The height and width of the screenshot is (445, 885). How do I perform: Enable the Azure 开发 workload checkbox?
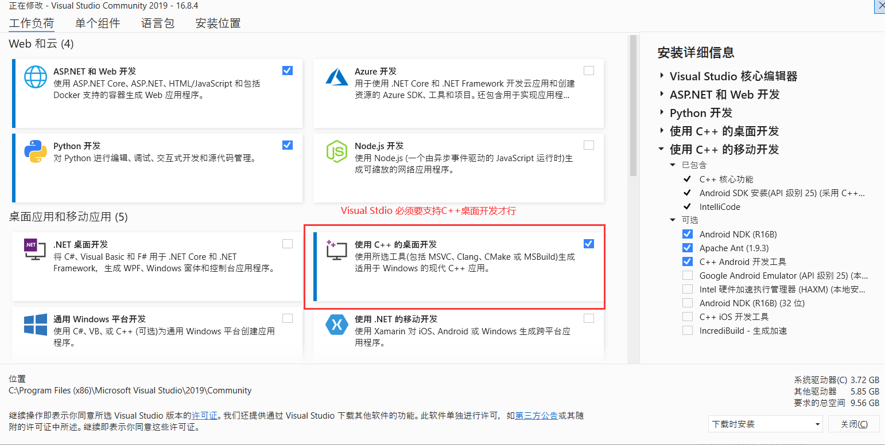pyautogui.click(x=589, y=70)
